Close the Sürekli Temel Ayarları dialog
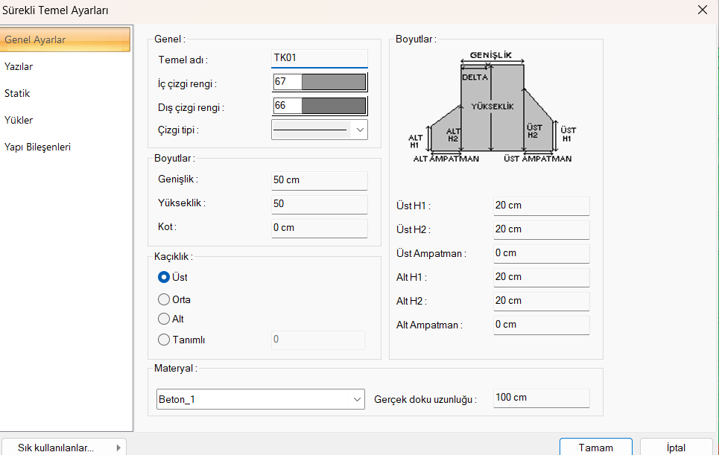The width and height of the screenshot is (719, 455). pos(702,10)
